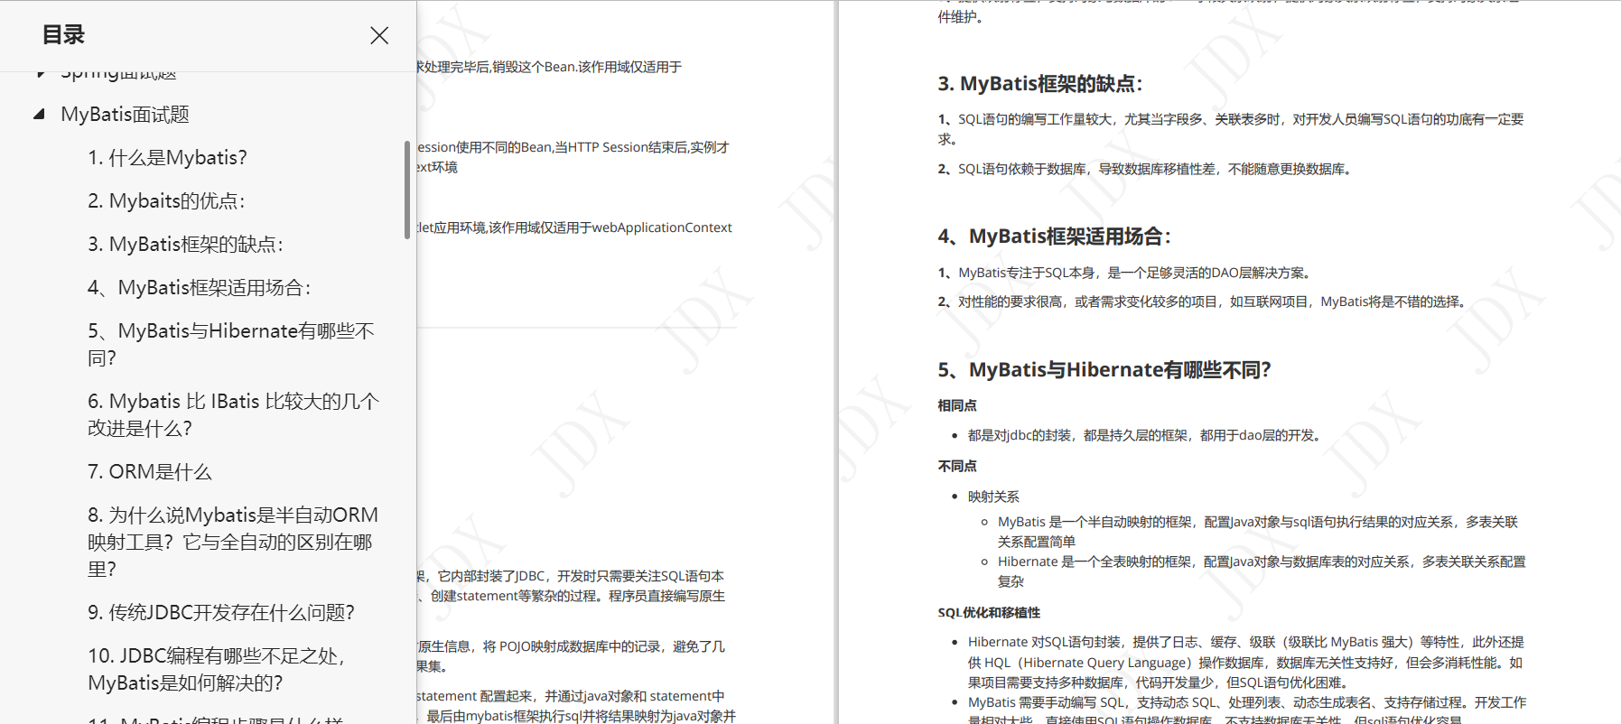Click line 1、MyBatis专注于SQL本身
Viewport: 1621px width, 724px height.
[x=1126, y=273]
